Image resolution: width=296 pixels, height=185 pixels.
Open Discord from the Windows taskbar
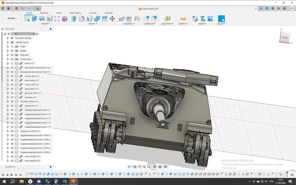[40, 181]
